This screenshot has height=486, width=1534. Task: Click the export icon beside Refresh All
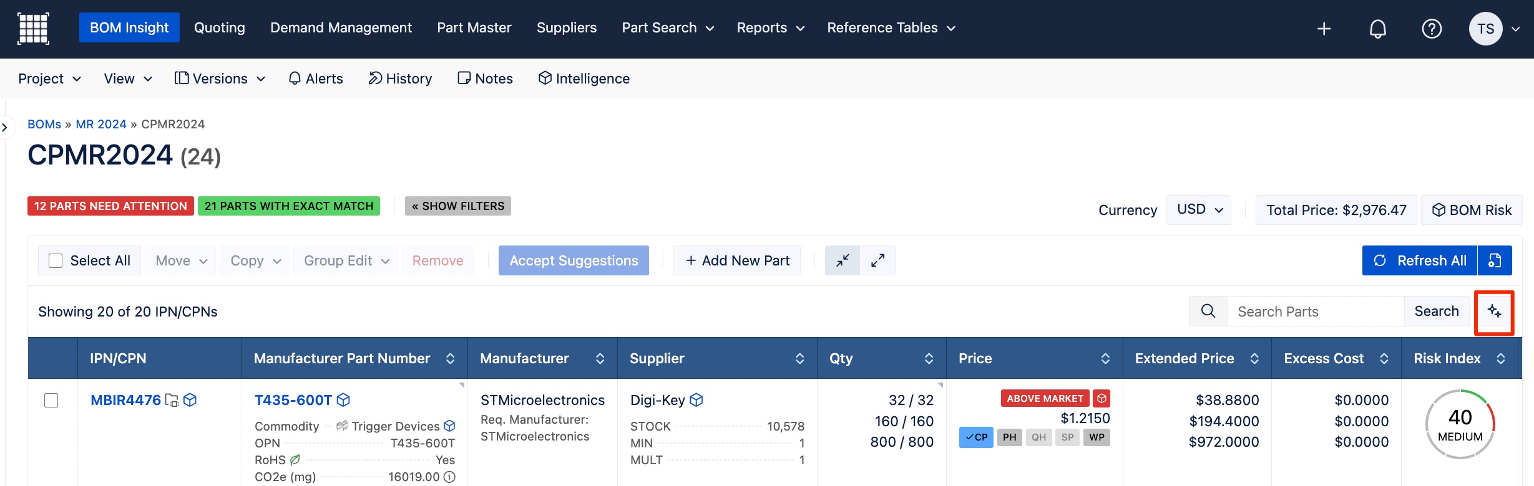click(x=1495, y=260)
